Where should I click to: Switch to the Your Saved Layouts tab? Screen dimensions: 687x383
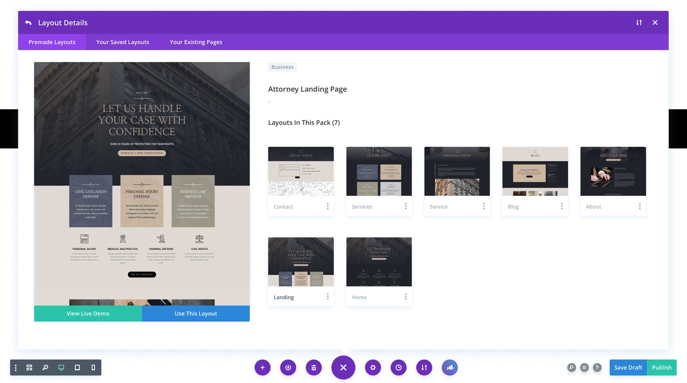pyautogui.click(x=122, y=42)
